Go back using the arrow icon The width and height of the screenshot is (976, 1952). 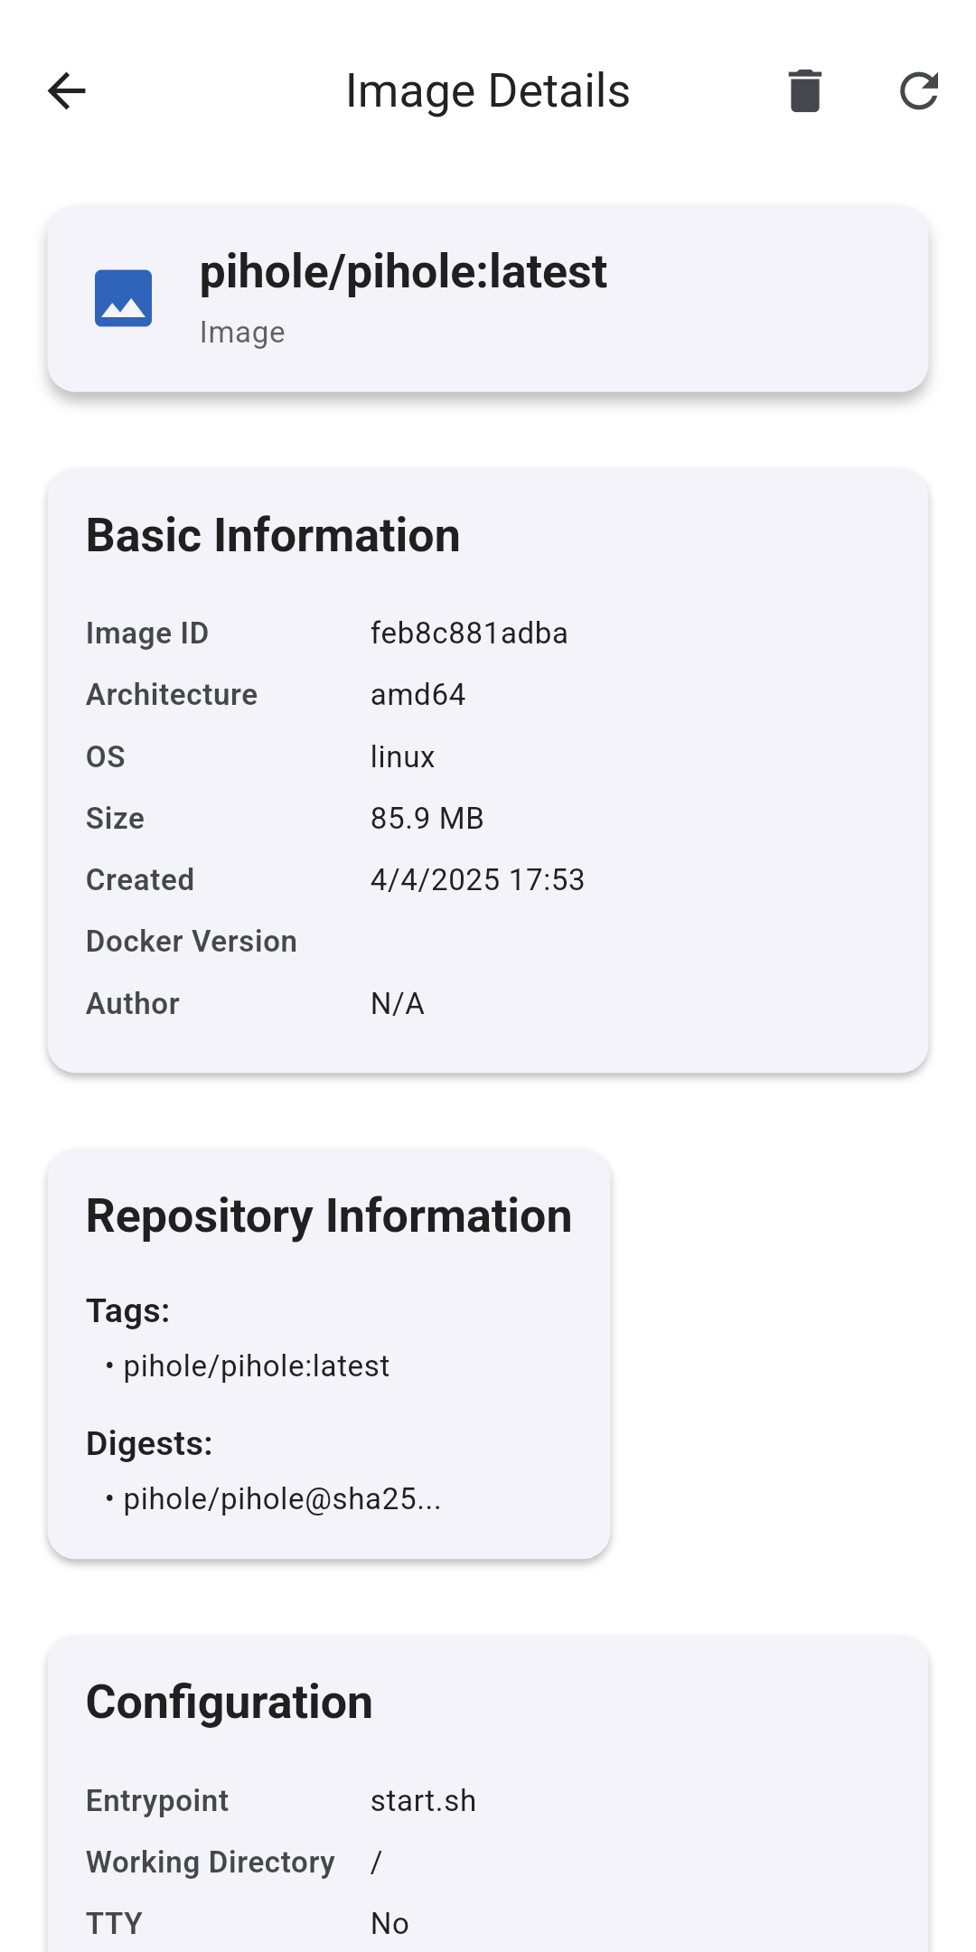point(66,91)
